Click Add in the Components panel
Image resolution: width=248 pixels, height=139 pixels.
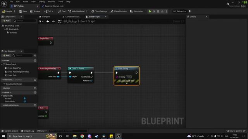tap(6, 20)
